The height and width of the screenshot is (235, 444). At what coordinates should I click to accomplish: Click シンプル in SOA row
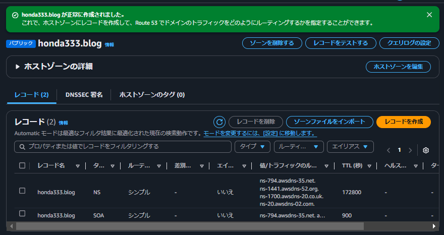click(139, 216)
